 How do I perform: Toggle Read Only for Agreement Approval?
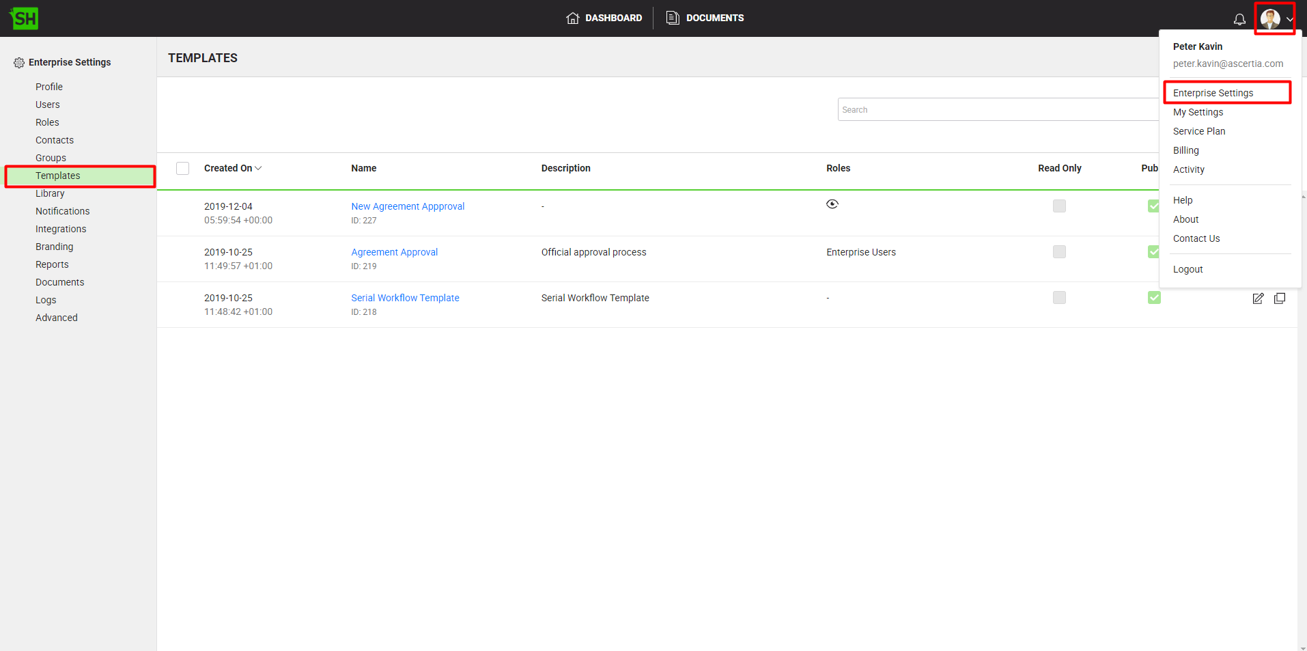pos(1059,252)
